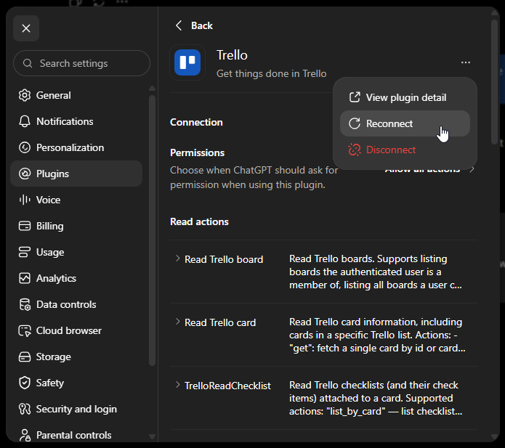Go to Data controls label
Viewport: 505px width, 448px height.
coord(66,304)
